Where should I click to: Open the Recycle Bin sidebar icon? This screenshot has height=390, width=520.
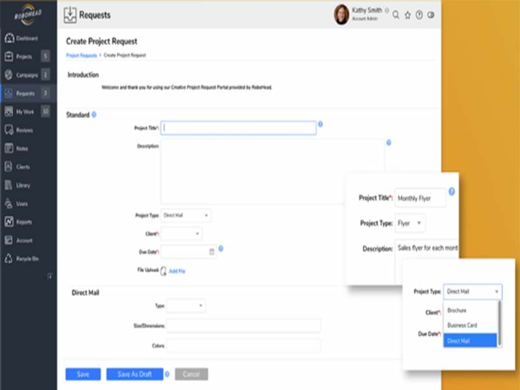point(8,258)
